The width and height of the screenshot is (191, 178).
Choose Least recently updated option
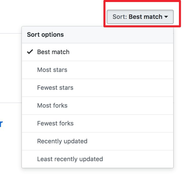70,159
